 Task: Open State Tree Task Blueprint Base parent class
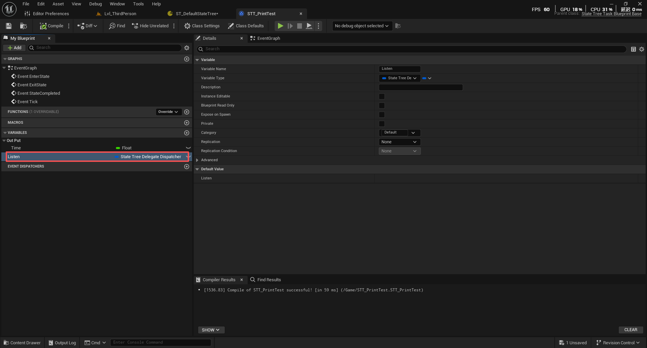[x=611, y=14]
